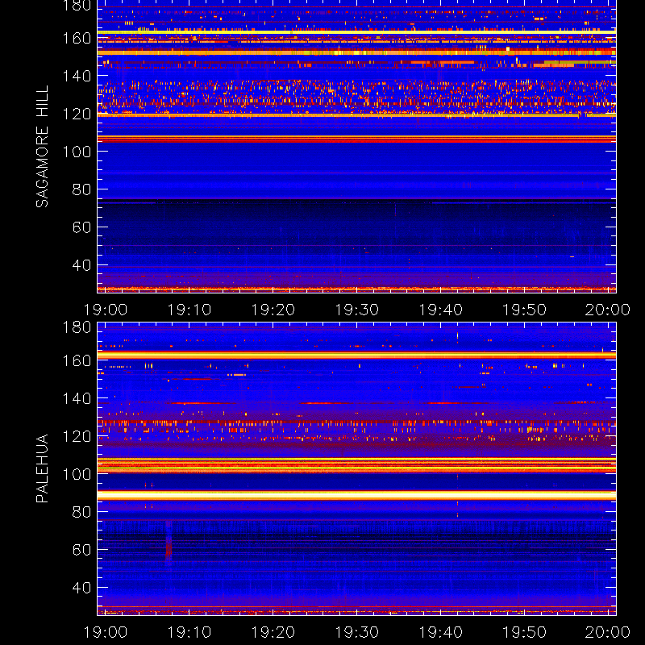The width and height of the screenshot is (645, 645).
Task: Click 19:10 time label under Palehua plot
Action: [189, 632]
